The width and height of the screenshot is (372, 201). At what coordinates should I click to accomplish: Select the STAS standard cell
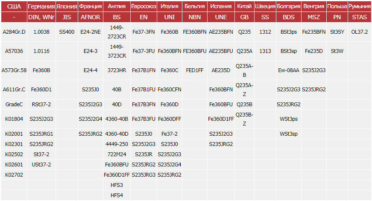(x=360, y=17)
